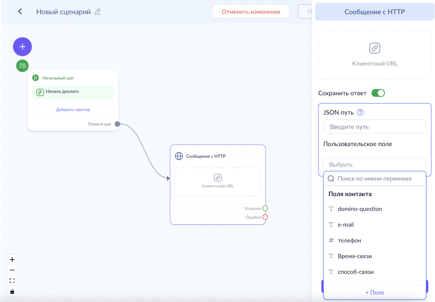Viewport: 435px width, 302px height.
Task: Edit scenario name with pencil icon
Action: [98, 12]
